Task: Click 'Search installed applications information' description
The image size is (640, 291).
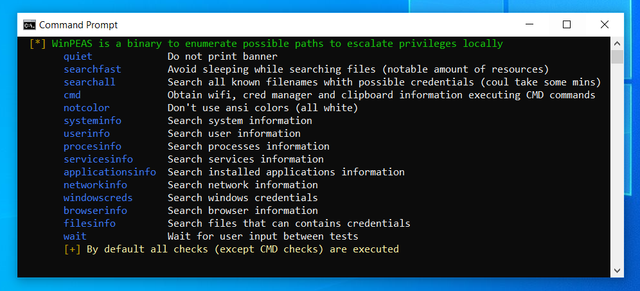Action: (286, 172)
